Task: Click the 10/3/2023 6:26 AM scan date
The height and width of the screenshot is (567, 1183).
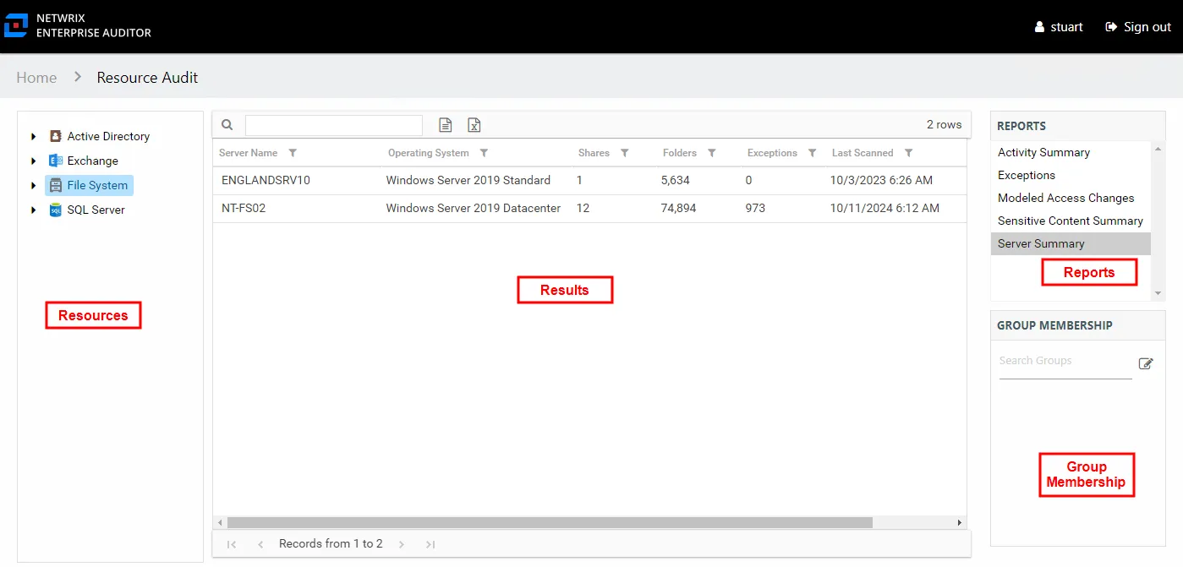Action: (x=881, y=180)
